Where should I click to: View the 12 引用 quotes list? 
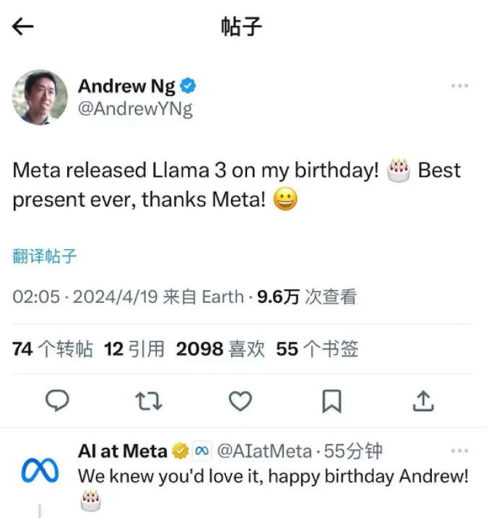(134, 349)
